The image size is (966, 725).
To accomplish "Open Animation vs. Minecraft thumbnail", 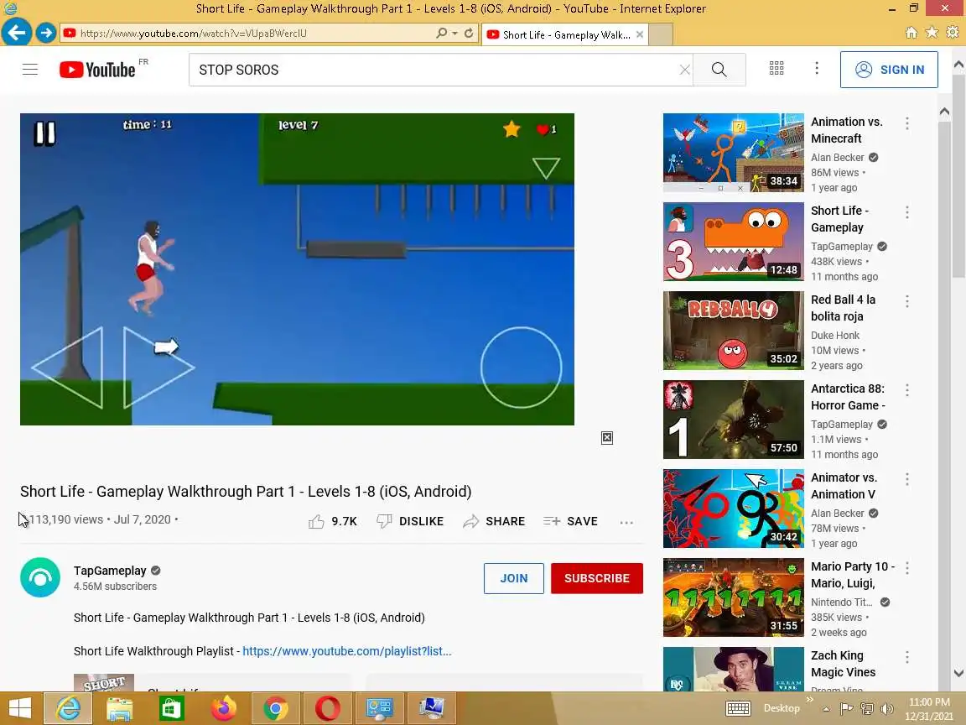I will coord(733,153).
